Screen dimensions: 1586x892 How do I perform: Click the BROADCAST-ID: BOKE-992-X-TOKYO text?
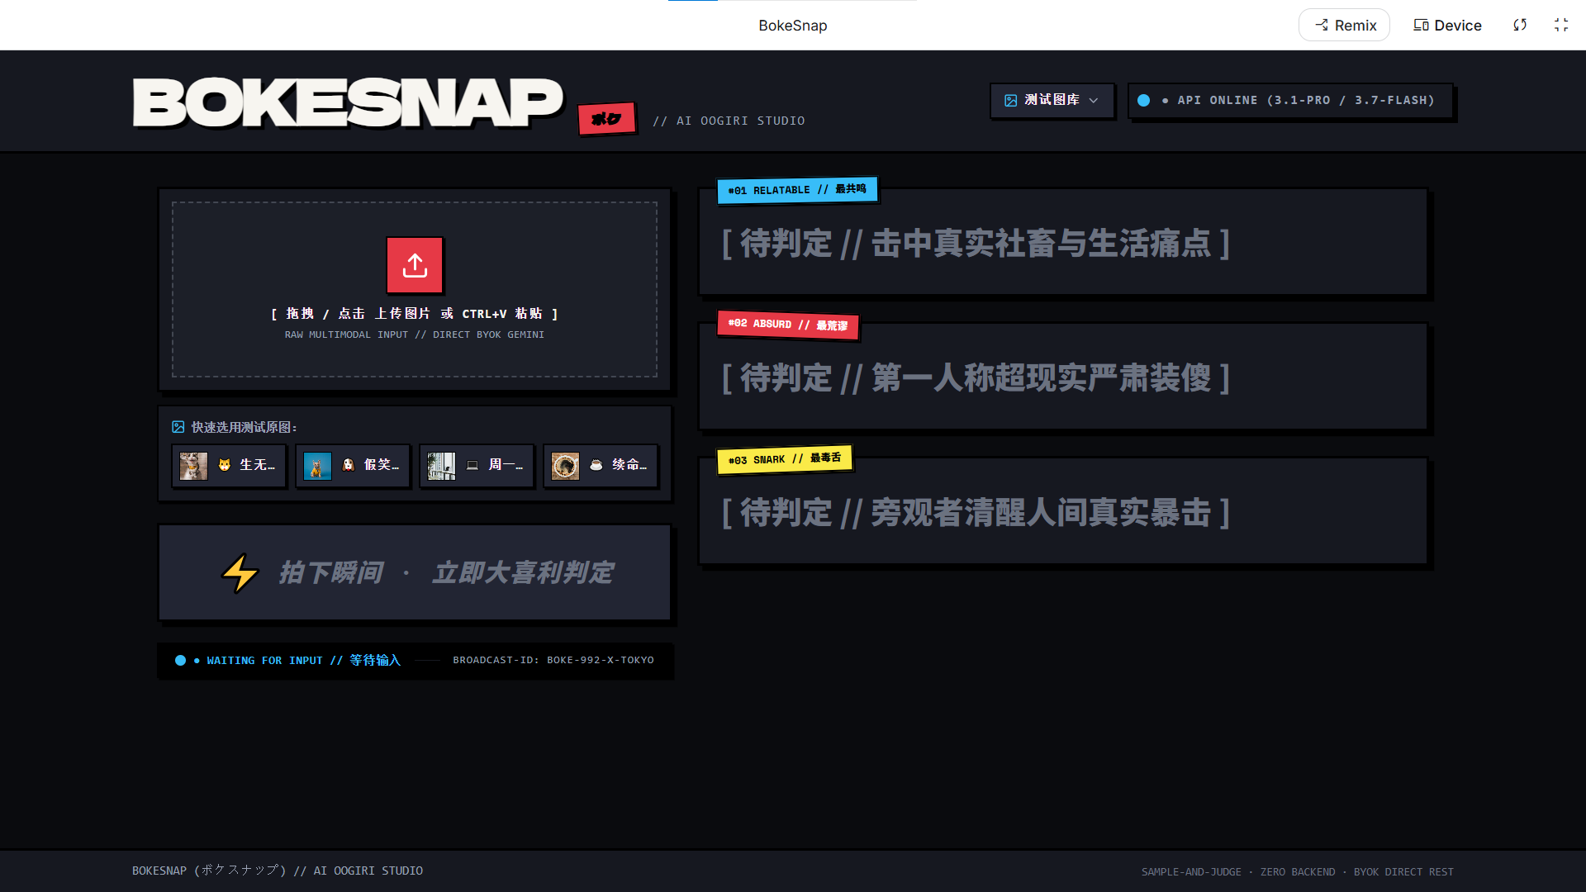pyautogui.click(x=553, y=660)
